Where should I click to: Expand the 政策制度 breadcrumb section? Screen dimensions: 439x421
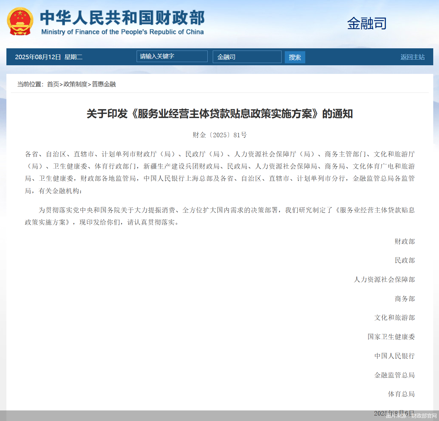pos(75,84)
